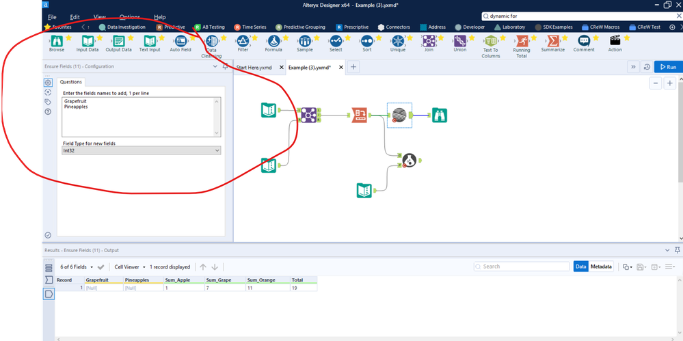Open configuration annotation tag icon
The width and height of the screenshot is (683, 341).
48,102
